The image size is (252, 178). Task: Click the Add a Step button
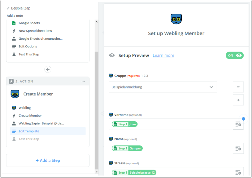point(48,160)
